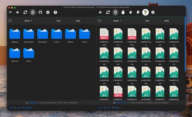Sort Computer pane by Date column

click(x=78, y=21)
